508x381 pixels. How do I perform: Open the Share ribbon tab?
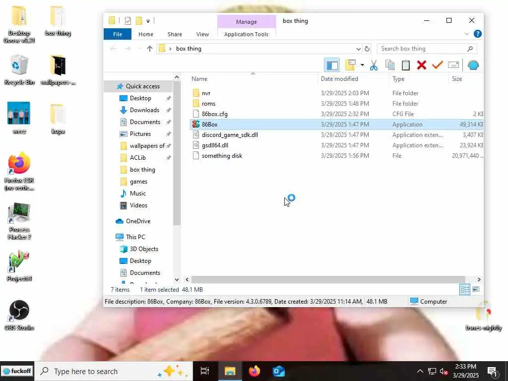pos(175,34)
